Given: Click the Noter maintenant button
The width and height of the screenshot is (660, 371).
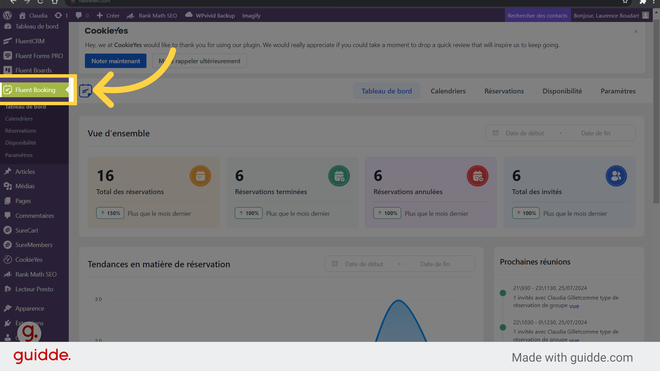Looking at the screenshot, I should click(x=115, y=61).
